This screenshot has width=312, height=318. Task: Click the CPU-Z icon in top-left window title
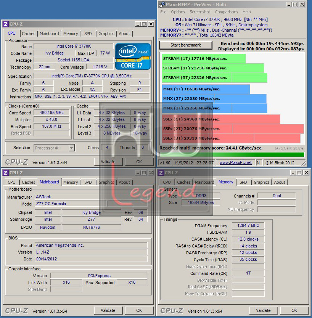[x=6, y=24]
